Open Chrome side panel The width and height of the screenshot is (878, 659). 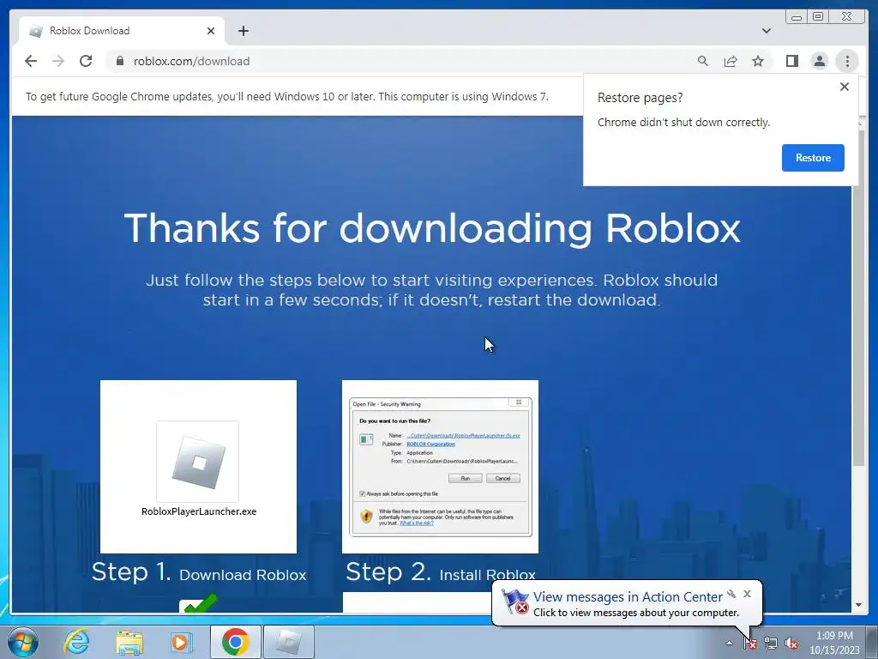[x=791, y=61]
